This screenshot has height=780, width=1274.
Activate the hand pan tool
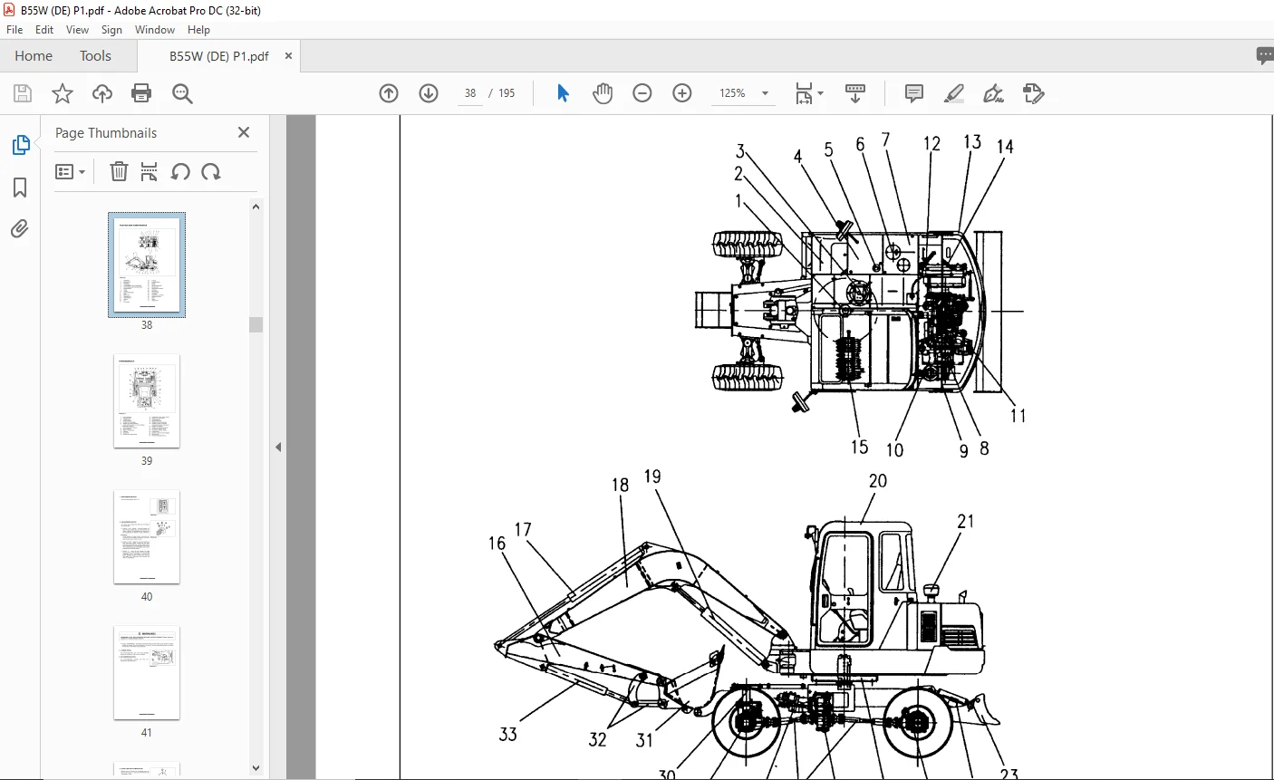[x=603, y=93]
